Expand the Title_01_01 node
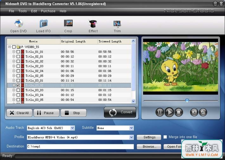 click(x=14, y=51)
